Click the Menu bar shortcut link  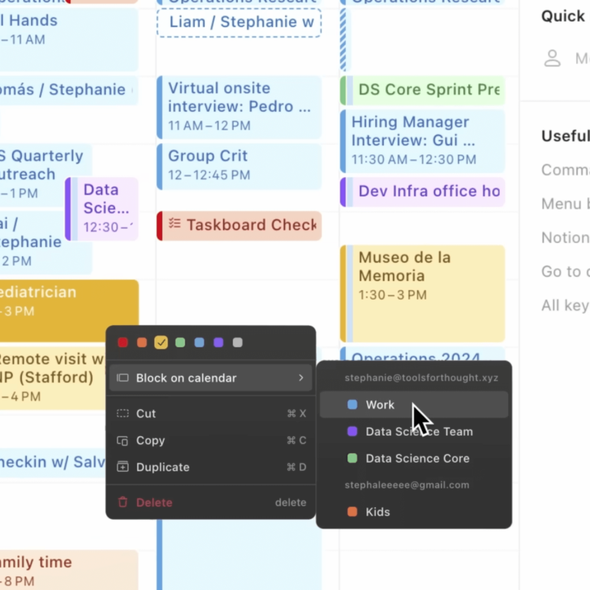point(566,204)
